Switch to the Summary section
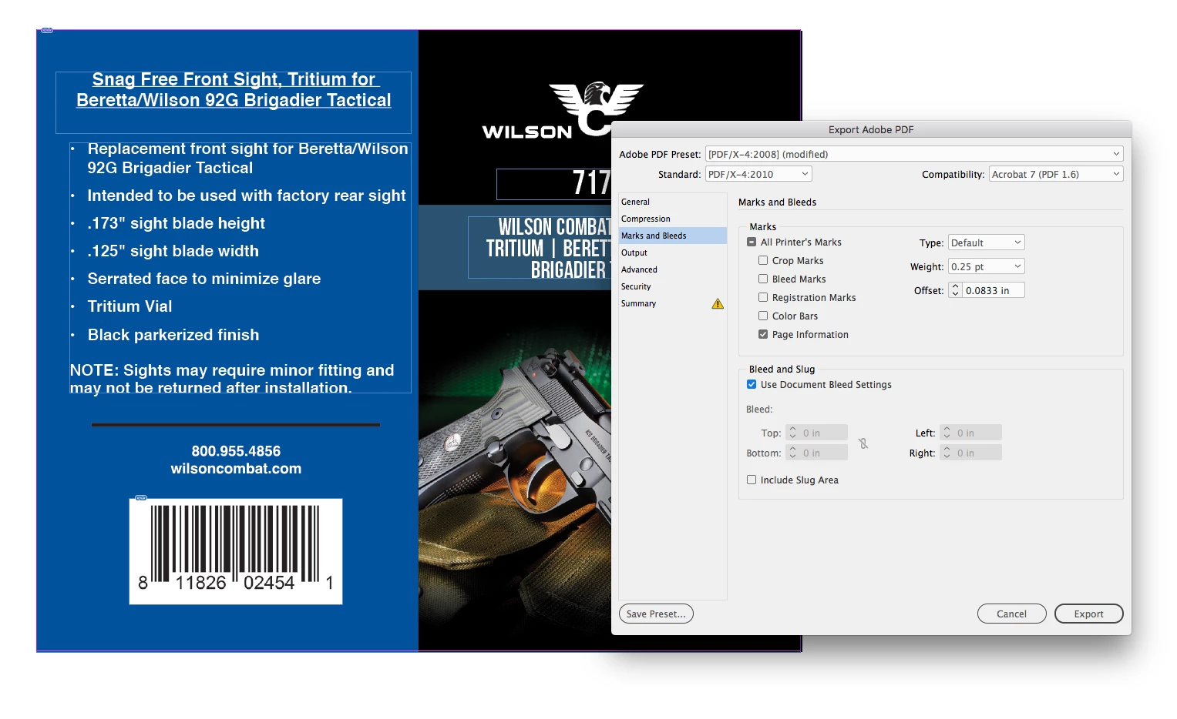 (672, 303)
